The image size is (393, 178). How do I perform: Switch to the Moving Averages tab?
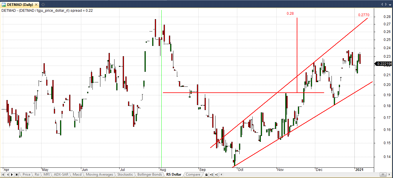(99, 174)
